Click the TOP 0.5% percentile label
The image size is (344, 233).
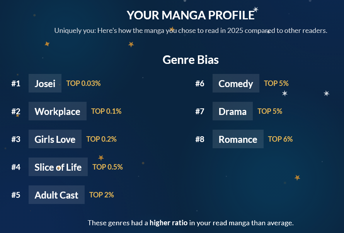point(107,167)
